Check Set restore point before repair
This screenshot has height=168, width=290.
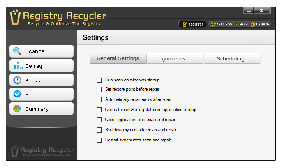(x=99, y=89)
